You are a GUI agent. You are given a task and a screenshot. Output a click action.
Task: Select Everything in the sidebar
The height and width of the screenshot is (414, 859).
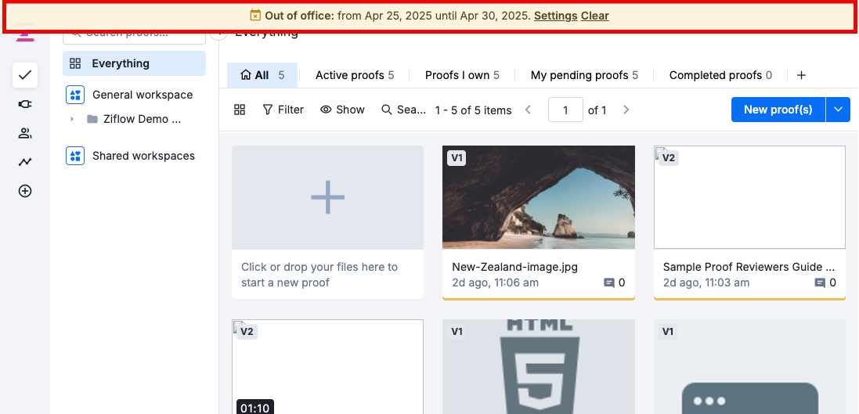pyautogui.click(x=134, y=63)
